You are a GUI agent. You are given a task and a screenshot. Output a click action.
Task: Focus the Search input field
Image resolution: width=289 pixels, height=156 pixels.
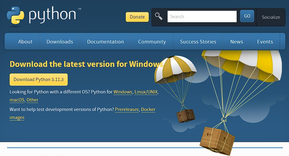click(x=202, y=17)
